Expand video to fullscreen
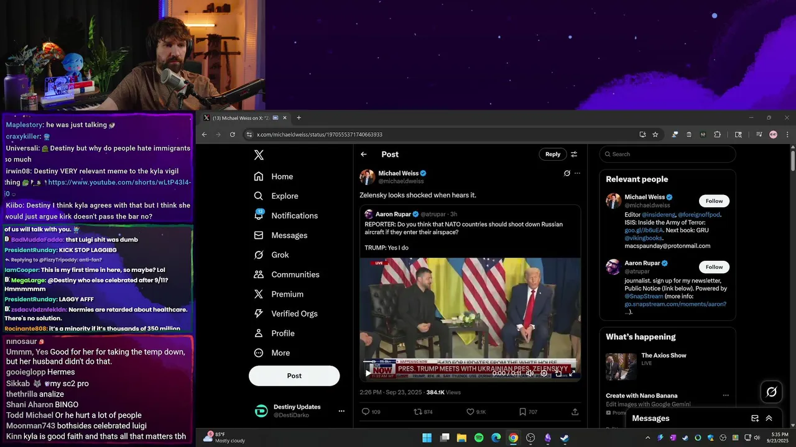 coord(572,374)
